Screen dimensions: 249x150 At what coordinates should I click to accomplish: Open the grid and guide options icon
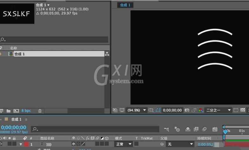[x=151, y=110]
